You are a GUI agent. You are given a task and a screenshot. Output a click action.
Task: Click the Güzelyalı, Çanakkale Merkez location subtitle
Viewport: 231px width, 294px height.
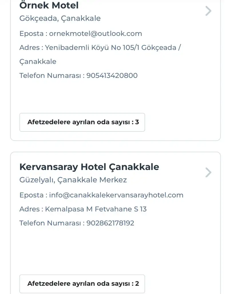tap(73, 180)
